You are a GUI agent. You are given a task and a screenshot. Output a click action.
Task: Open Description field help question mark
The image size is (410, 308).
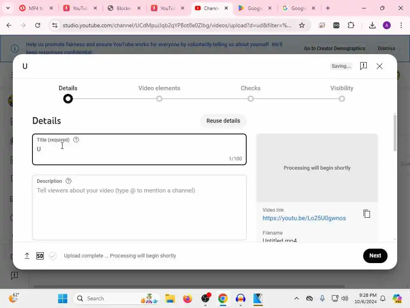[68, 181]
